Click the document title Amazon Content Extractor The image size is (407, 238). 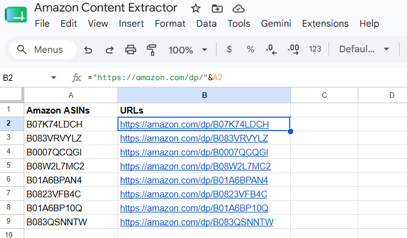(106, 7)
